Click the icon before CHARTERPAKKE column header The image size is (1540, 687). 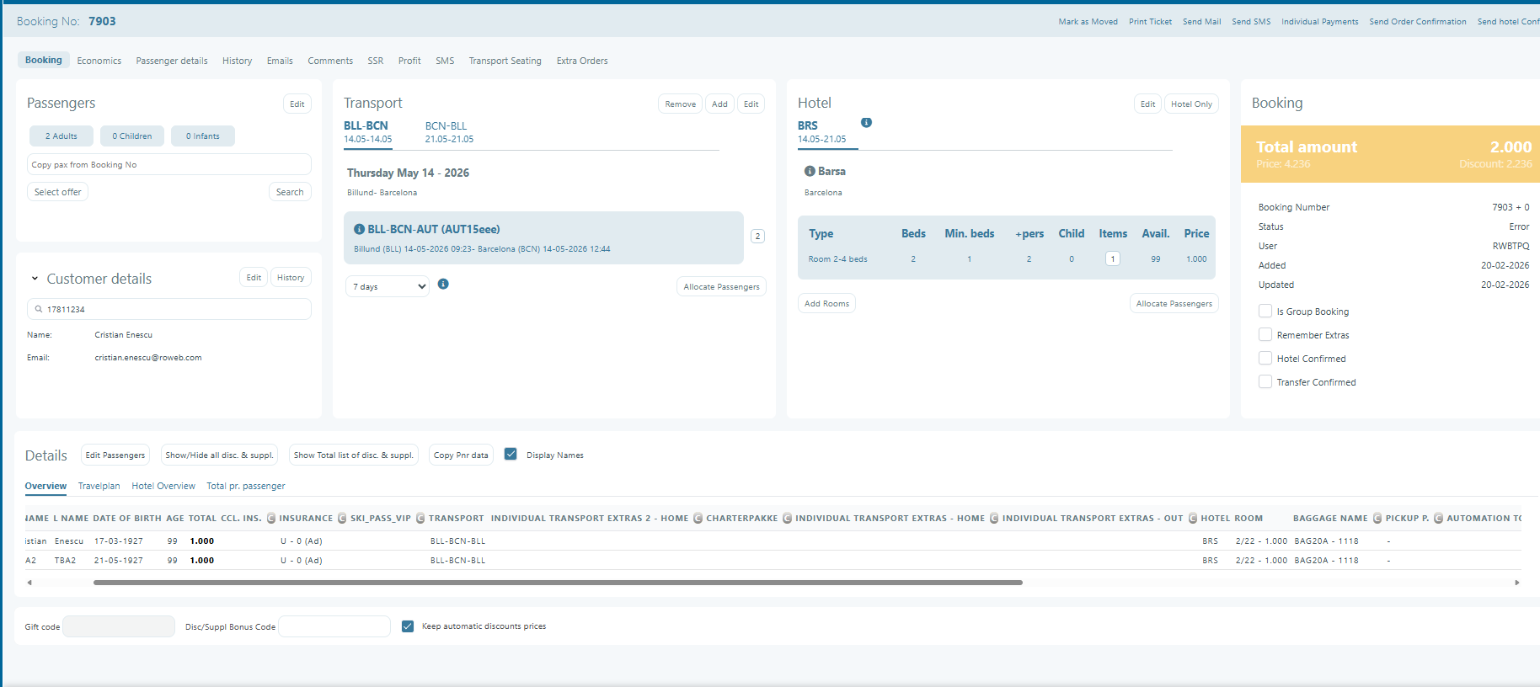point(698,518)
